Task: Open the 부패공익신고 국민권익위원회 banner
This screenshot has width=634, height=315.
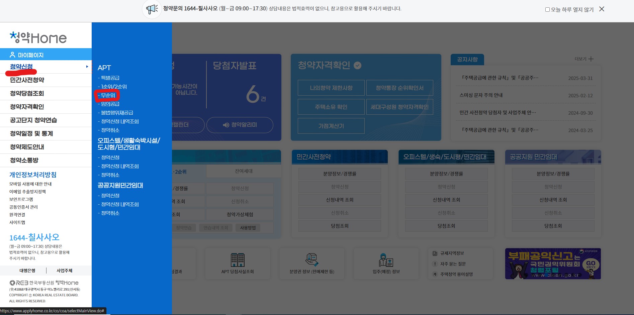Action: pos(552,263)
